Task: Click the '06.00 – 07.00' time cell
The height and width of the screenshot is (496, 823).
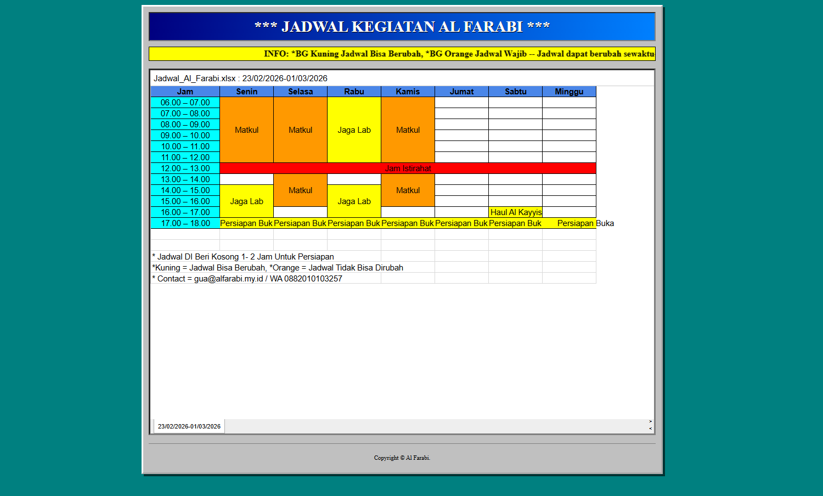Action: (185, 102)
